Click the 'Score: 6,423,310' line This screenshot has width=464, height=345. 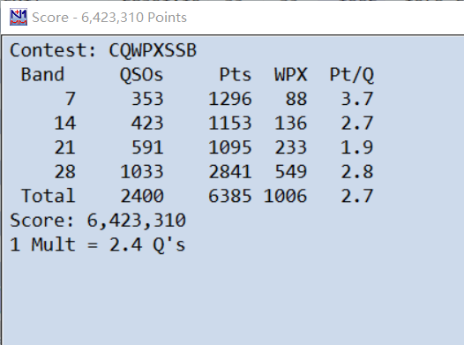[x=98, y=221]
